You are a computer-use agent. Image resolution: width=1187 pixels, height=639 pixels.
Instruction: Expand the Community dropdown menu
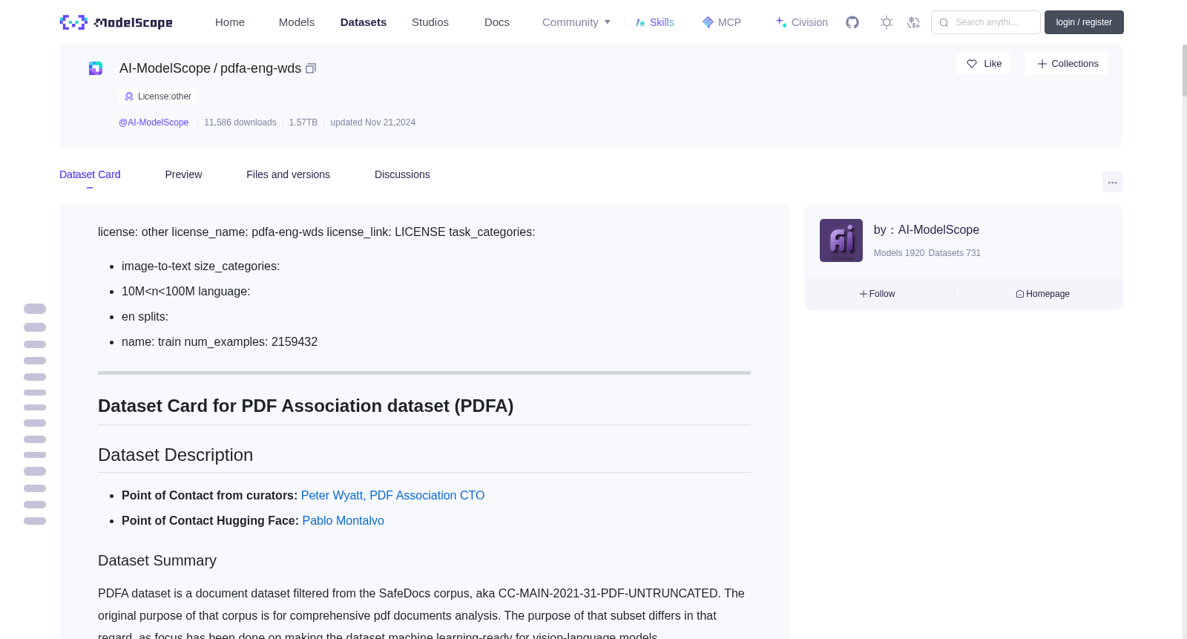(576, 22)
